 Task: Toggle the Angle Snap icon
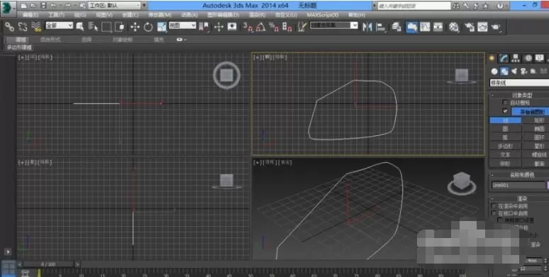[260, 27]
